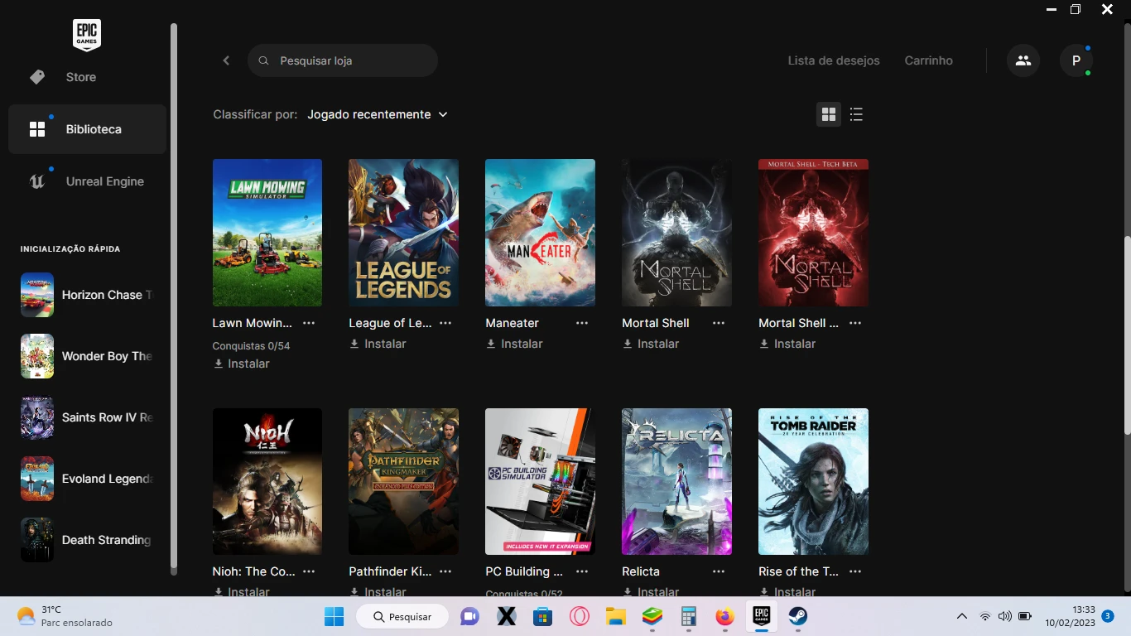Open the Store section
This screenshot has height=636, width=1131.
(87, 77)
